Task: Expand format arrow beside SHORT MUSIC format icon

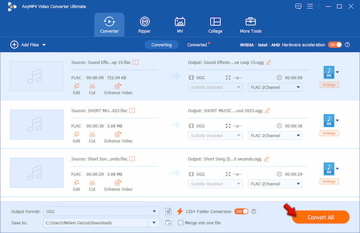Action: click(x=337, y=120)
